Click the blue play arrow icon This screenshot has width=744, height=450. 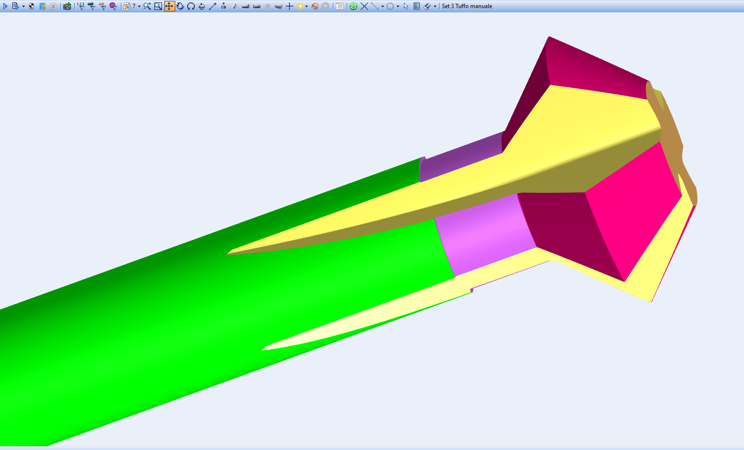click(x=5, y=6)
